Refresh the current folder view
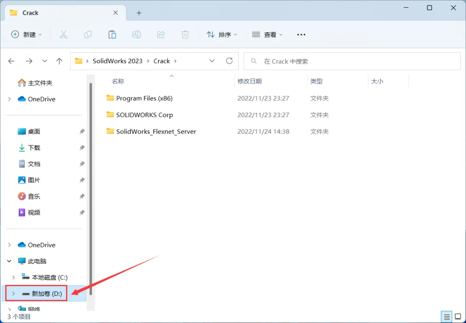The height and width of the screenshot is (323, 466). click(229, 61)
